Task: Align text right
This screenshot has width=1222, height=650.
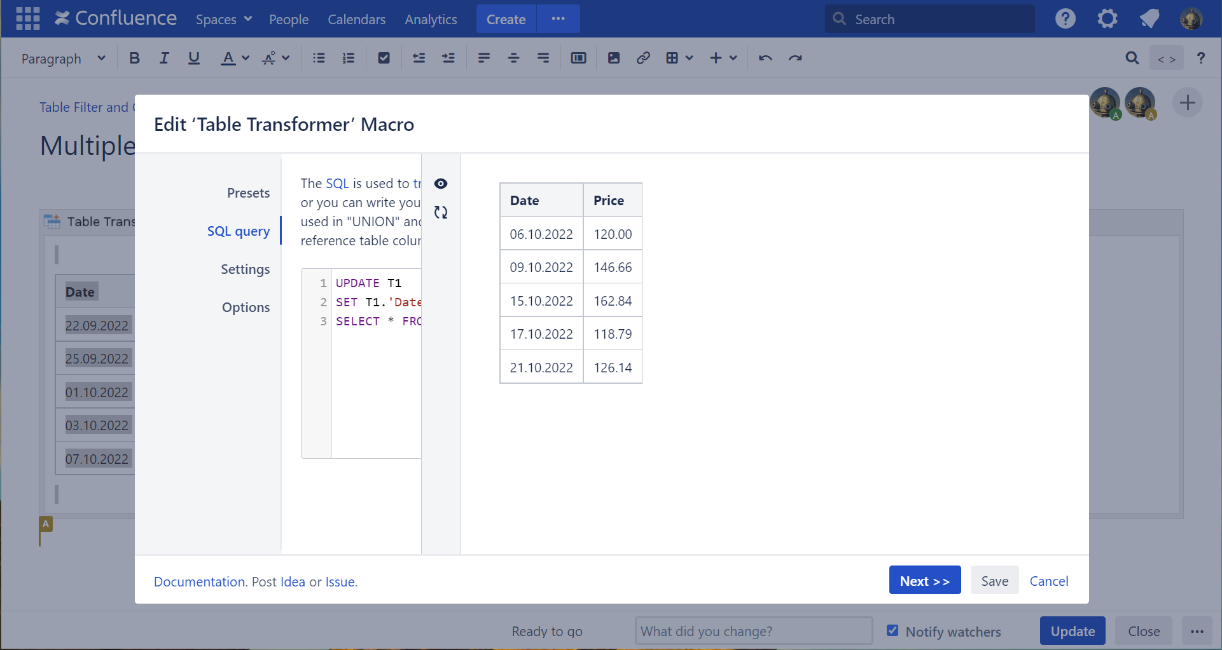Action: pos(543,58)
